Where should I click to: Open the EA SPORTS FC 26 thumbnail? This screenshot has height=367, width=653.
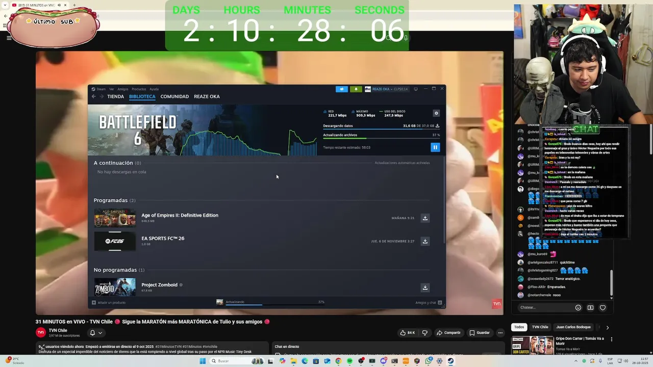[x=115, y=241]
